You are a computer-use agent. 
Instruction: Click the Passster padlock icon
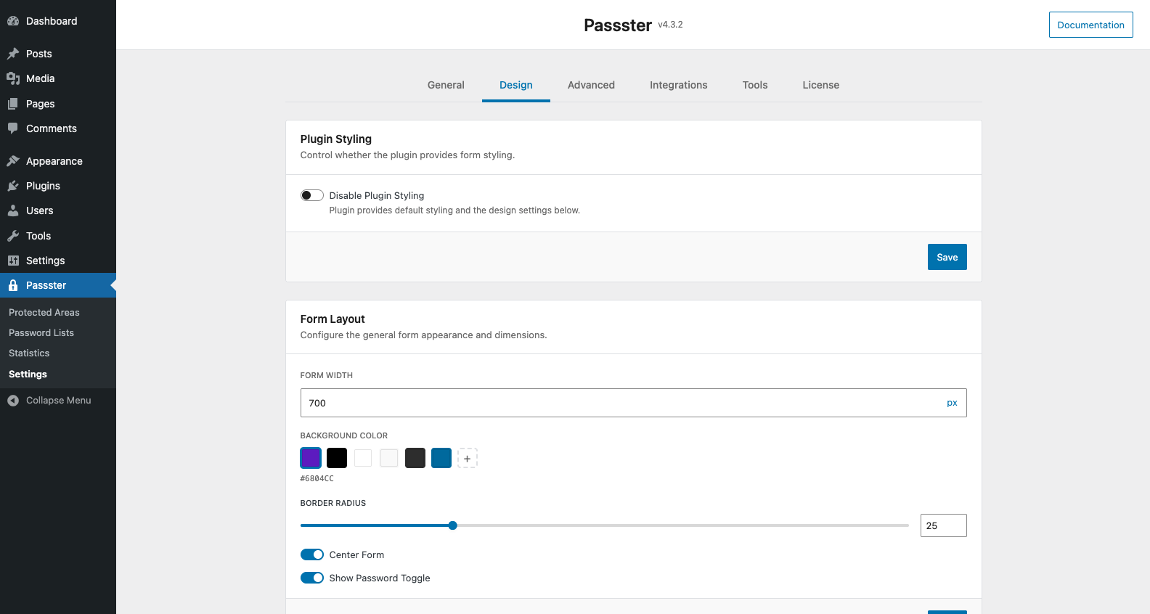(x=13, y=285)
